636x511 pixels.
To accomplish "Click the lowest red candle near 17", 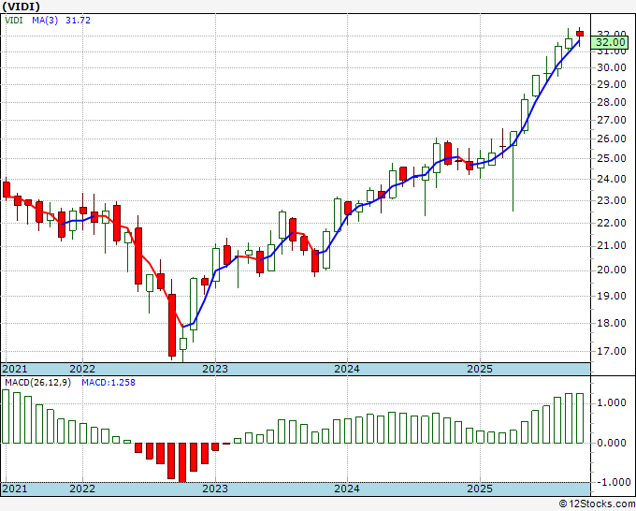I will point(172,325).
